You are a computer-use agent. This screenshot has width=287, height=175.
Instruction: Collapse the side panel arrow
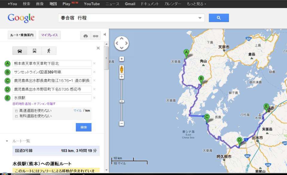click(x=105, y=34)
